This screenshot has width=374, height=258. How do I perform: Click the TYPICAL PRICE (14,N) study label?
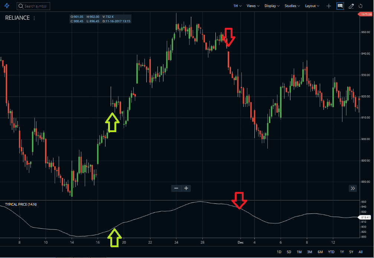click(x=21, y=204)
